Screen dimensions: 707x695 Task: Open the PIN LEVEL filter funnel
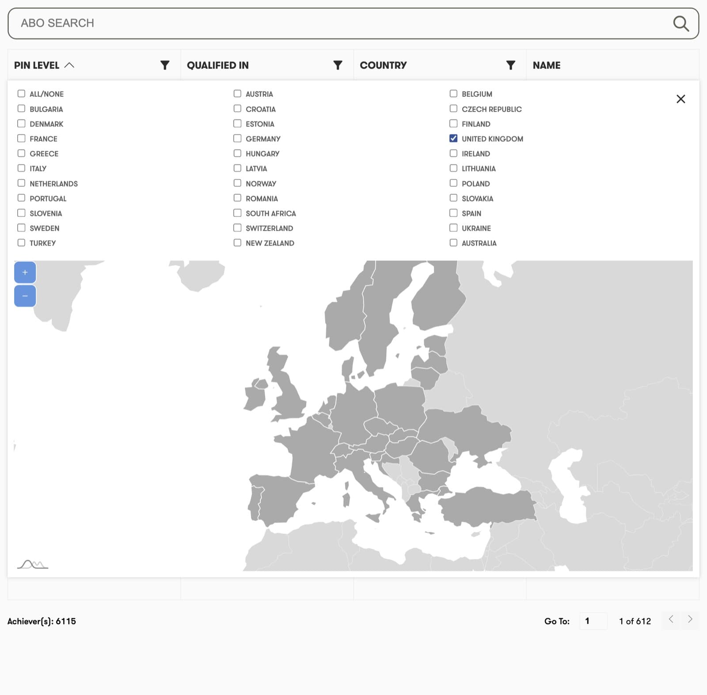[165, 65]
